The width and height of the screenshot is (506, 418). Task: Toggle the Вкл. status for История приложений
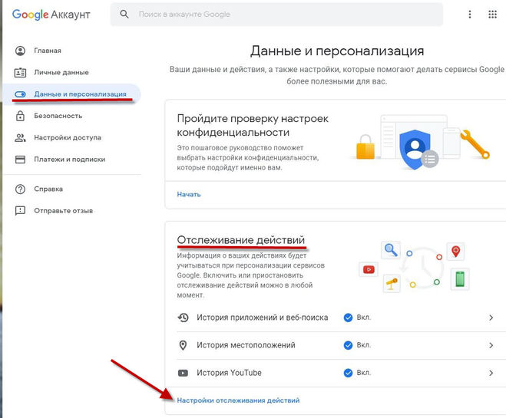click(x=357, y=318)
